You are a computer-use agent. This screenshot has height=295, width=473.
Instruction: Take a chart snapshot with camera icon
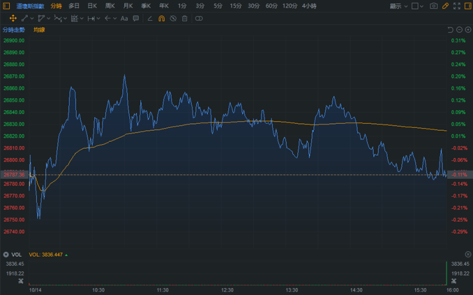[434, 6]
